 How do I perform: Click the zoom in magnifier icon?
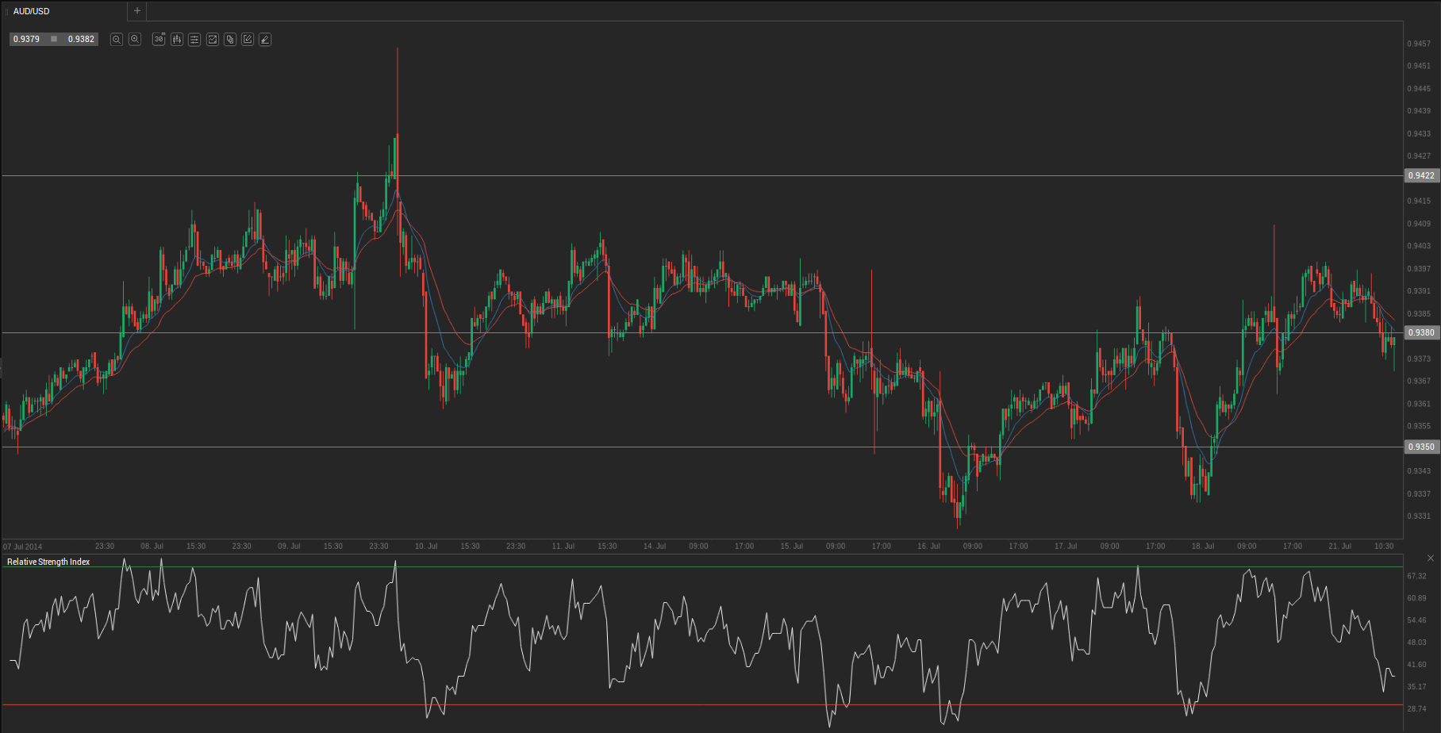pyautogui.click(x=135, y=40)
